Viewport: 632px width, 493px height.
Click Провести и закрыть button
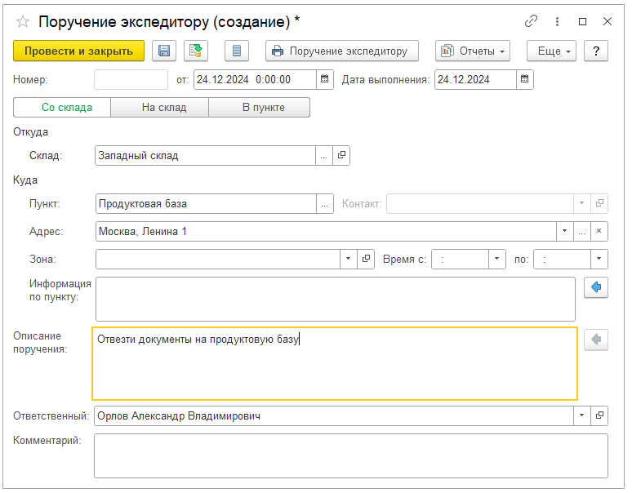tap(78, 51)
